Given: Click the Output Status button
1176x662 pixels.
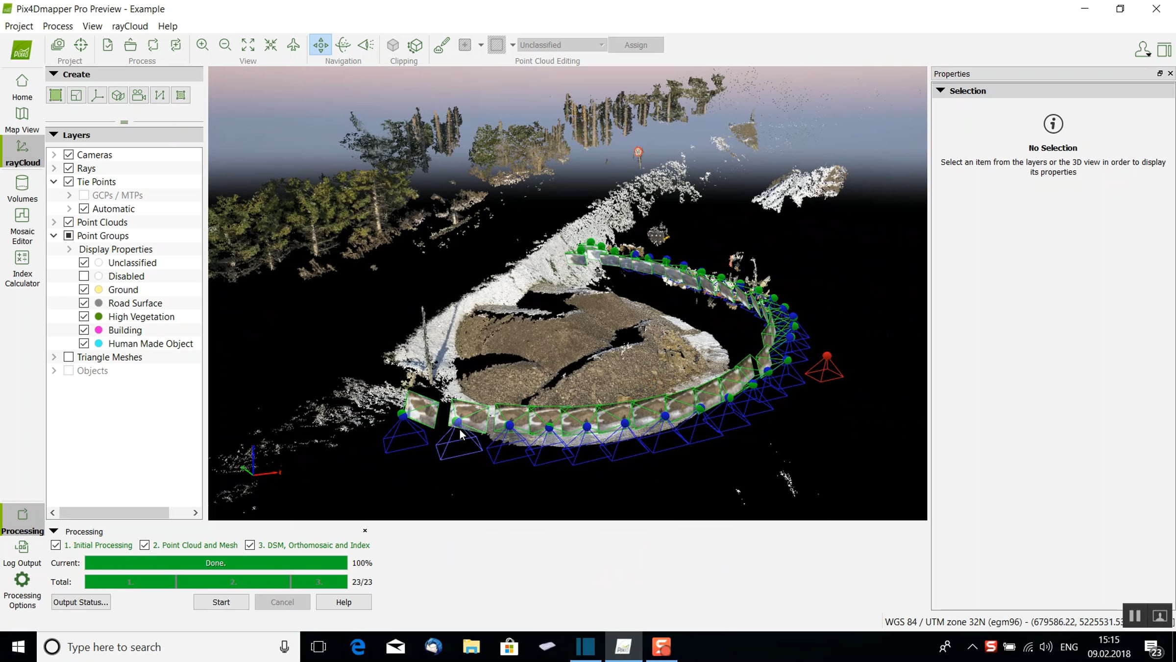Looking at the screenshot, I should coord(81,602).
